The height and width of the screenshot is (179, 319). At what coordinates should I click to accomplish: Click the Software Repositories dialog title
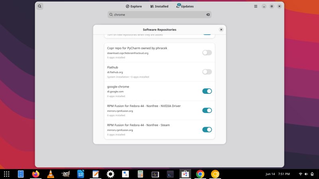pos(159,29)
